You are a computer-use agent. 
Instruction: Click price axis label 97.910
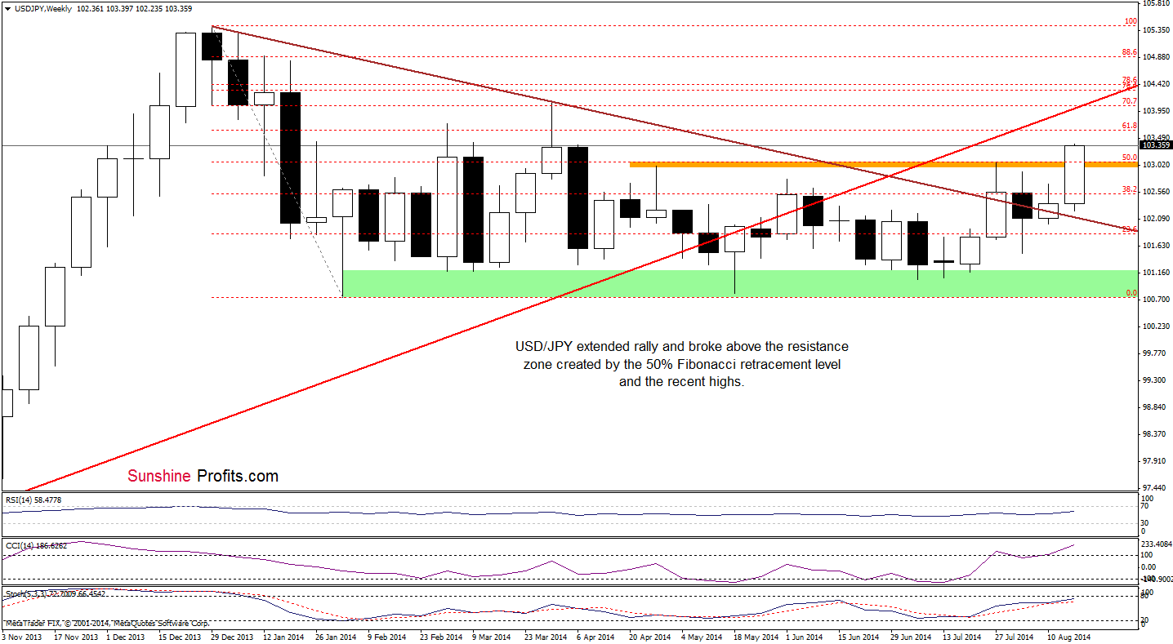(1153, 461)
